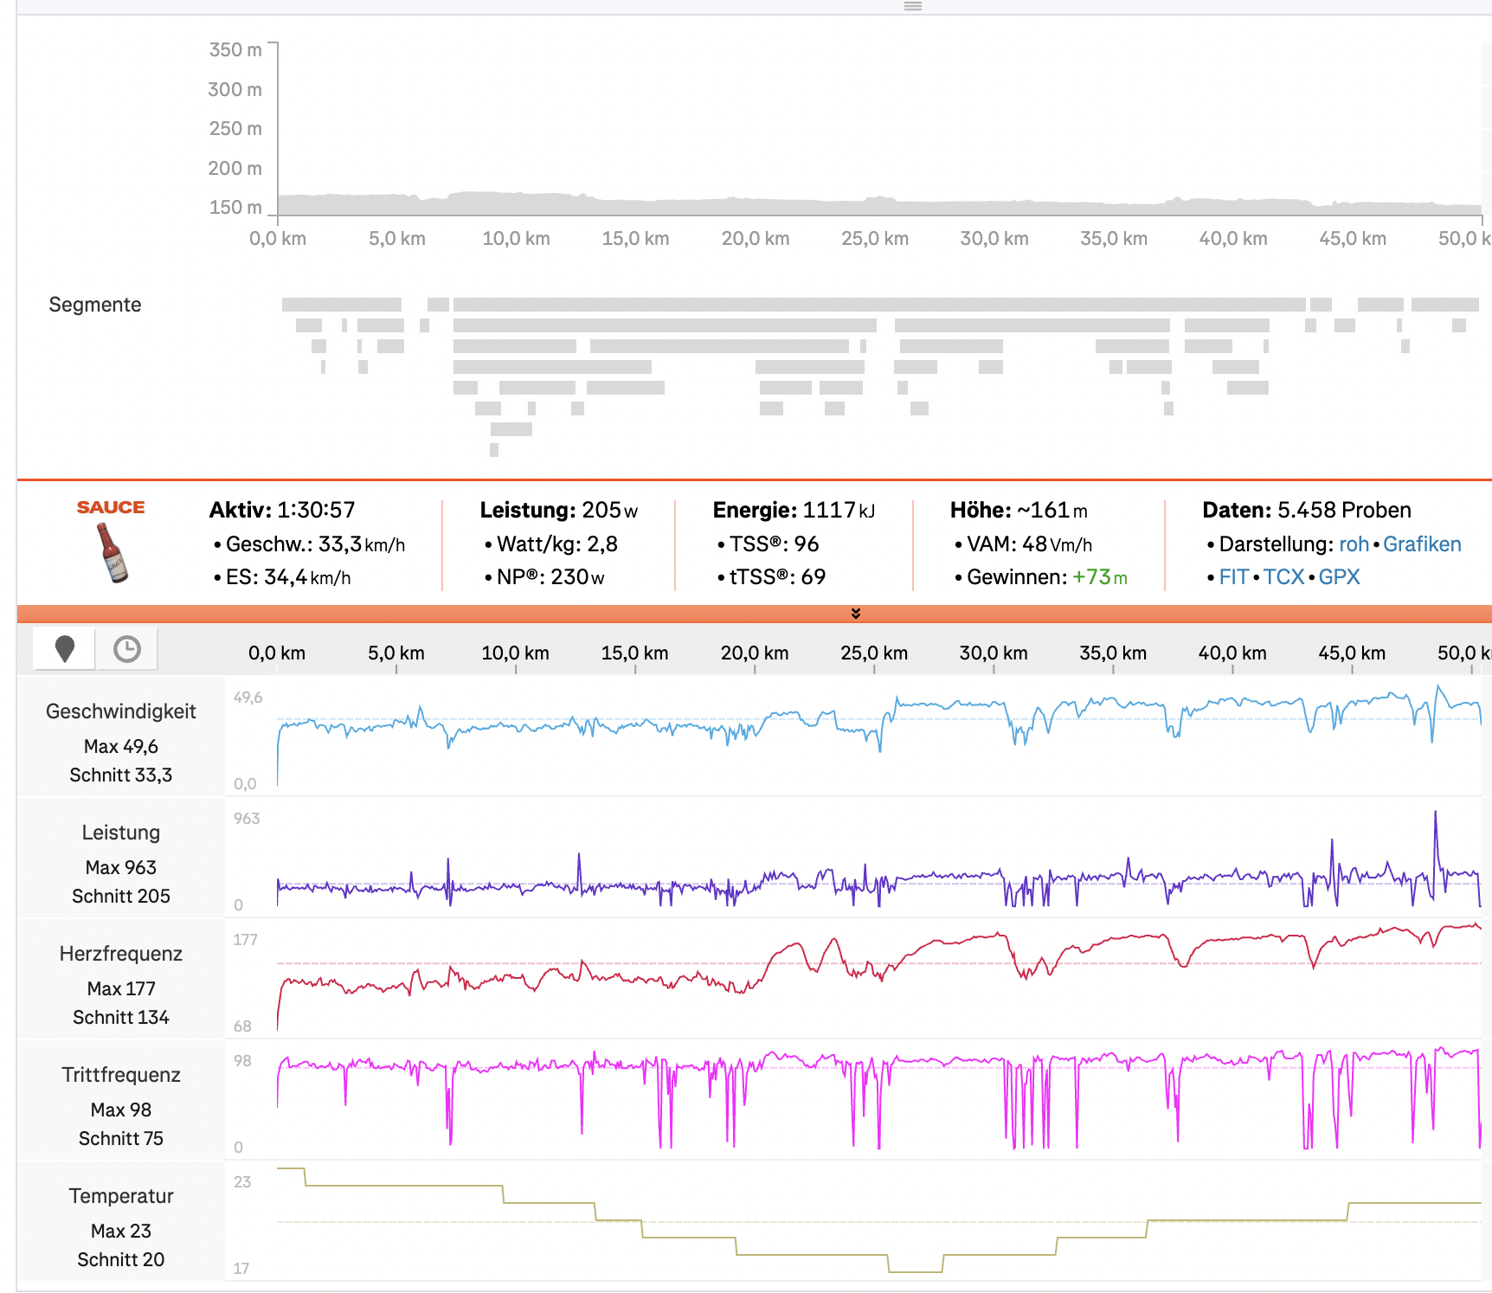The width and height of the screenshot is (1492, 1293).
Task: Click the Schnitt 134 heart rate average
Action: 121,1017
